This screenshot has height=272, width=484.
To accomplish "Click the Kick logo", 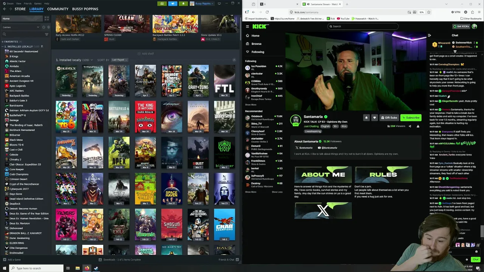I will click(261, 26).
